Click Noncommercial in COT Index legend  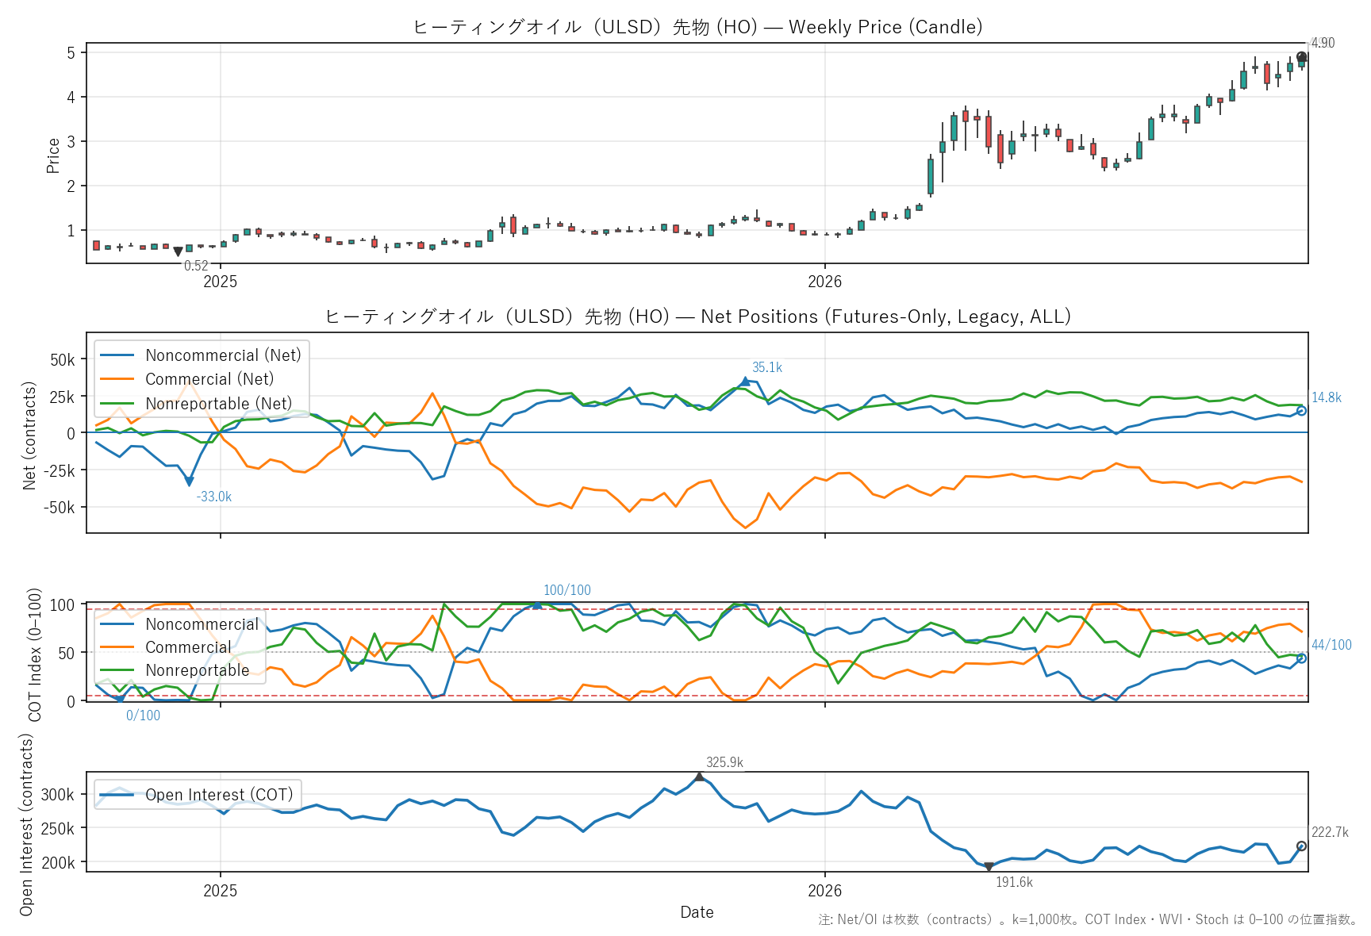point(179,624)
